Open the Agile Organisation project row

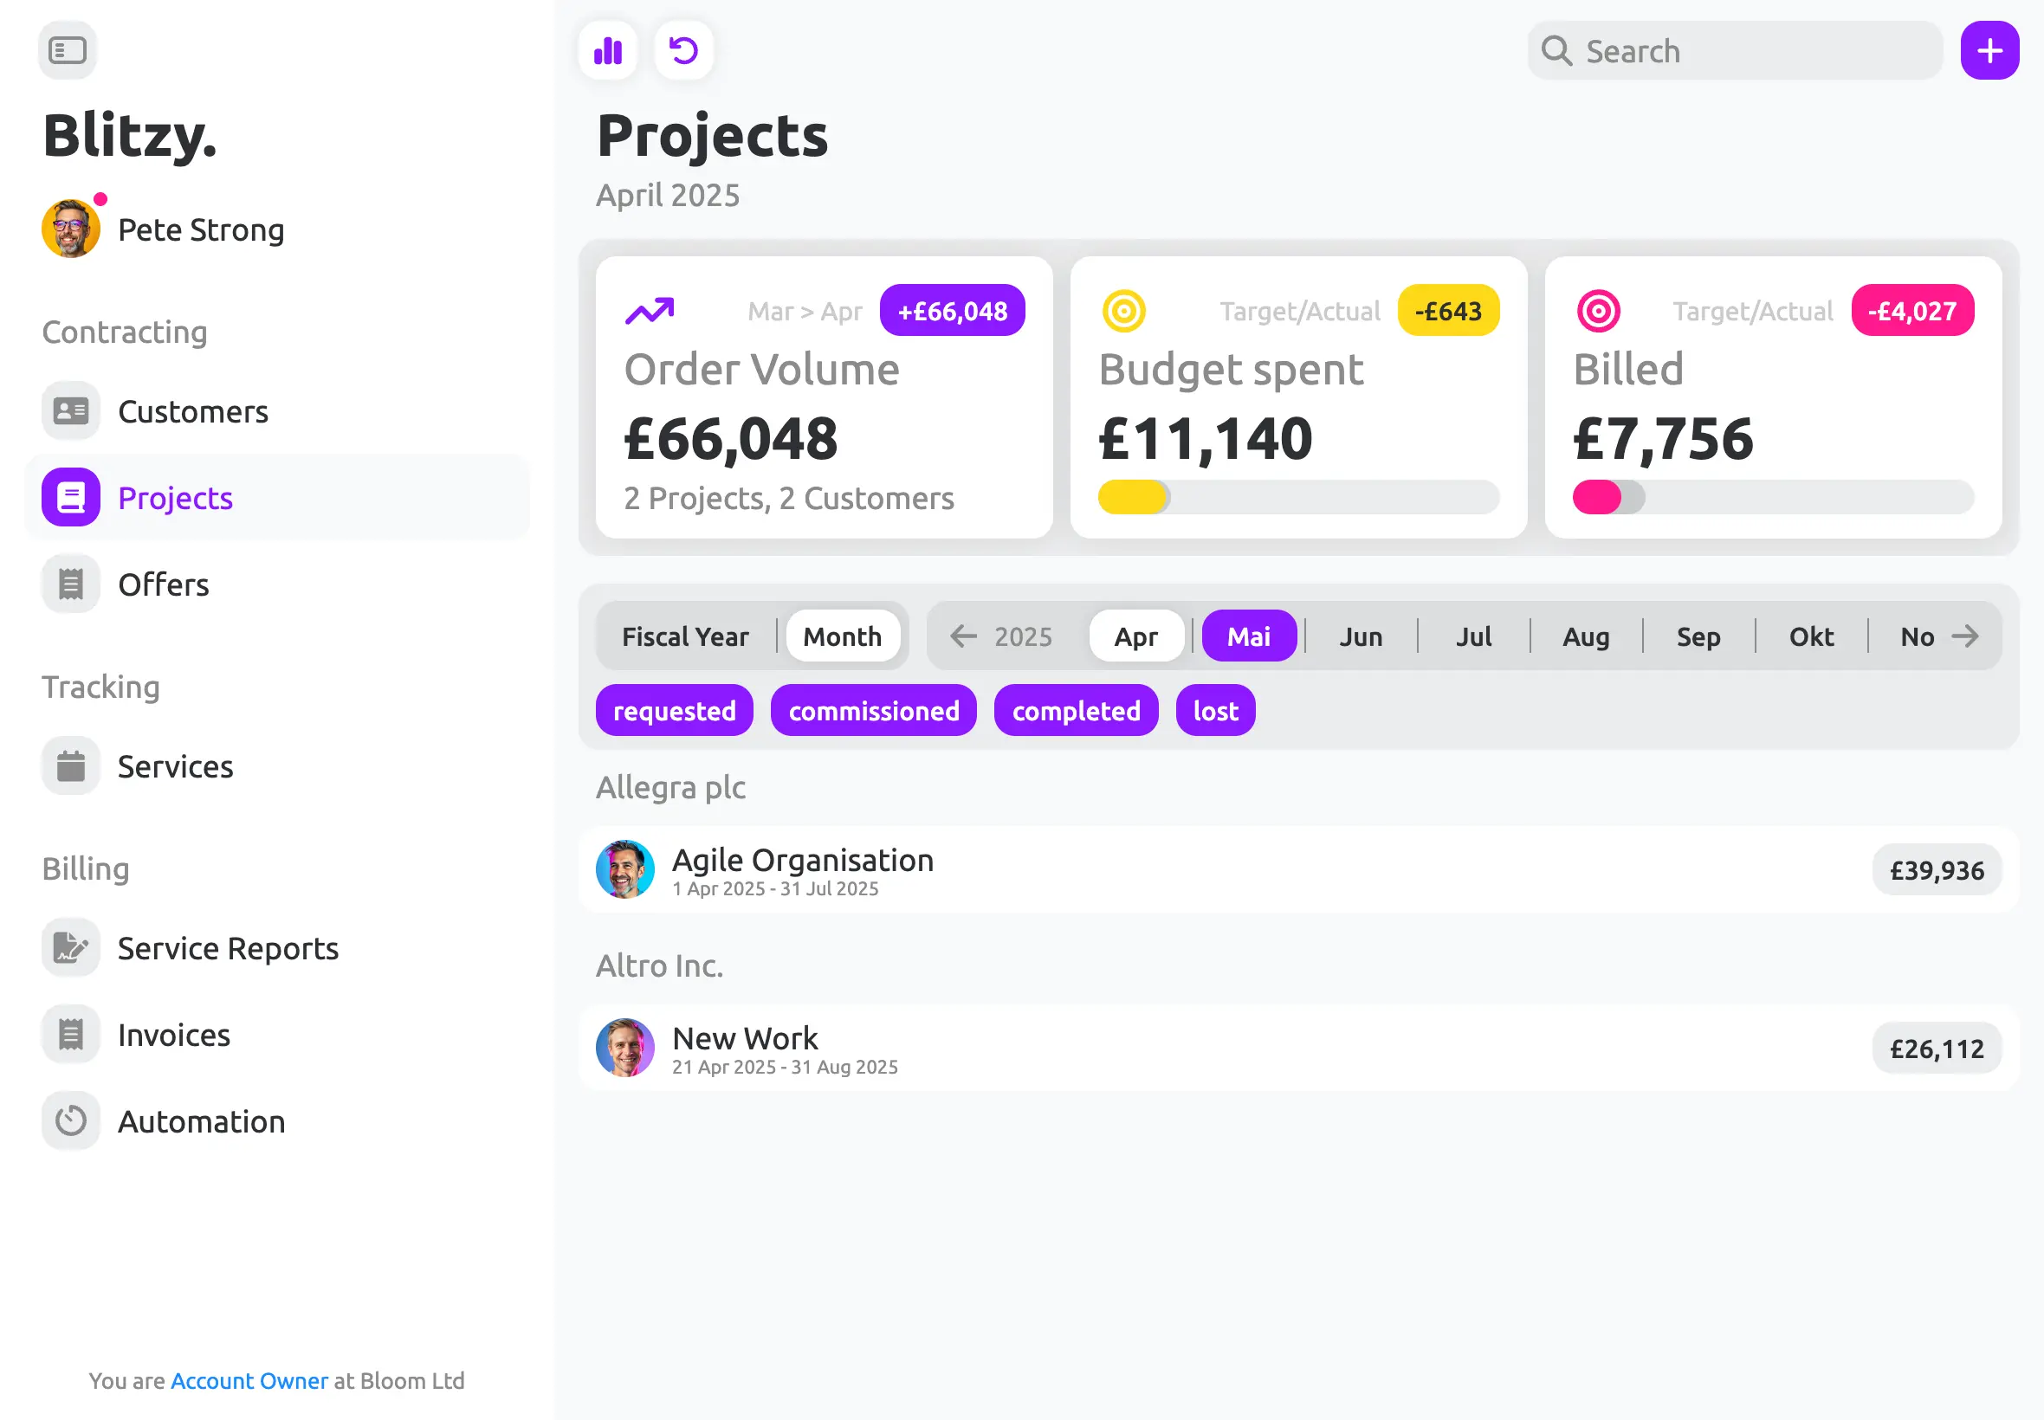pyautogui.click(x=1298, y=869)
